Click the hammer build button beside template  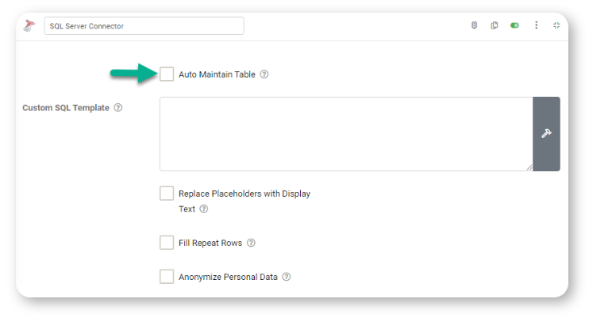pos(546,134)
